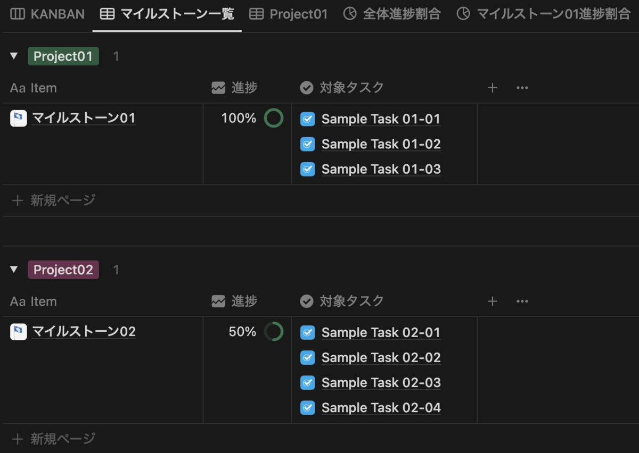Open the 全体進捗割合 chart tab

[392, 14]
